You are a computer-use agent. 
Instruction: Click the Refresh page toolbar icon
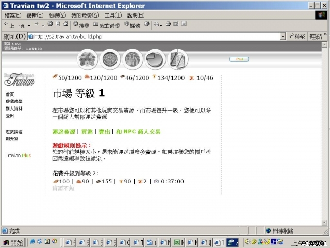pos(58,24)
